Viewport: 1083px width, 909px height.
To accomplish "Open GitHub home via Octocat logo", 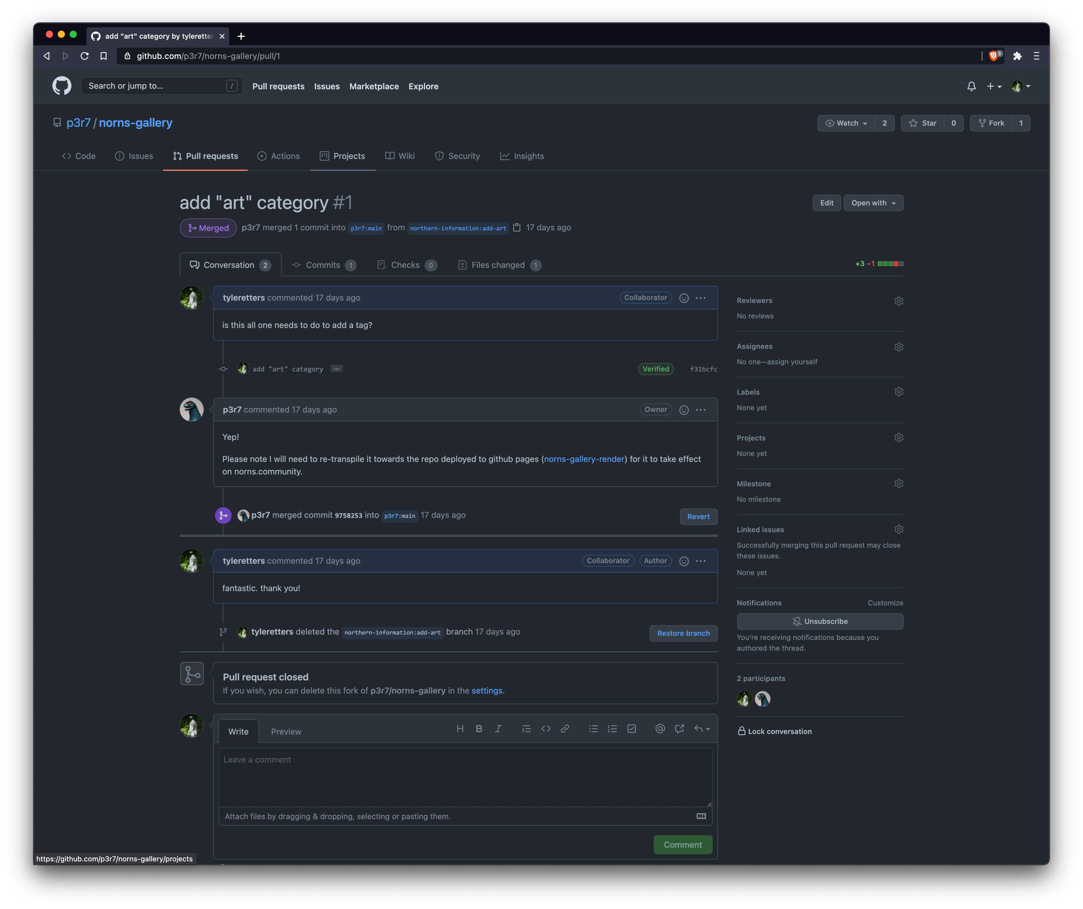I will click(61, 86).
